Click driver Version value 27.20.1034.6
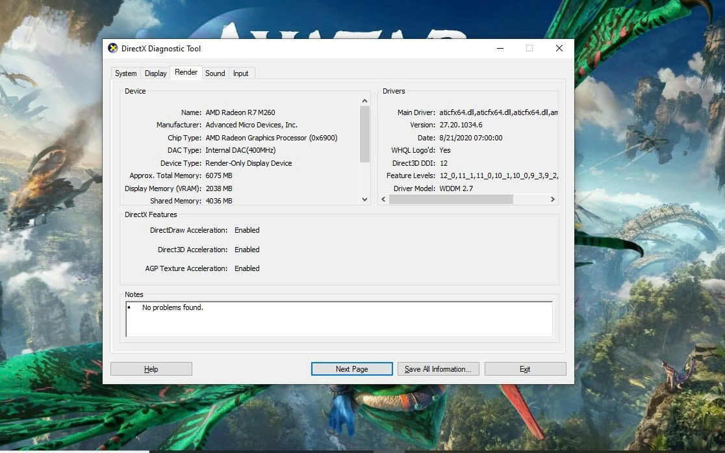Screen dimensions: 725x453 click(x=461, y=125)
